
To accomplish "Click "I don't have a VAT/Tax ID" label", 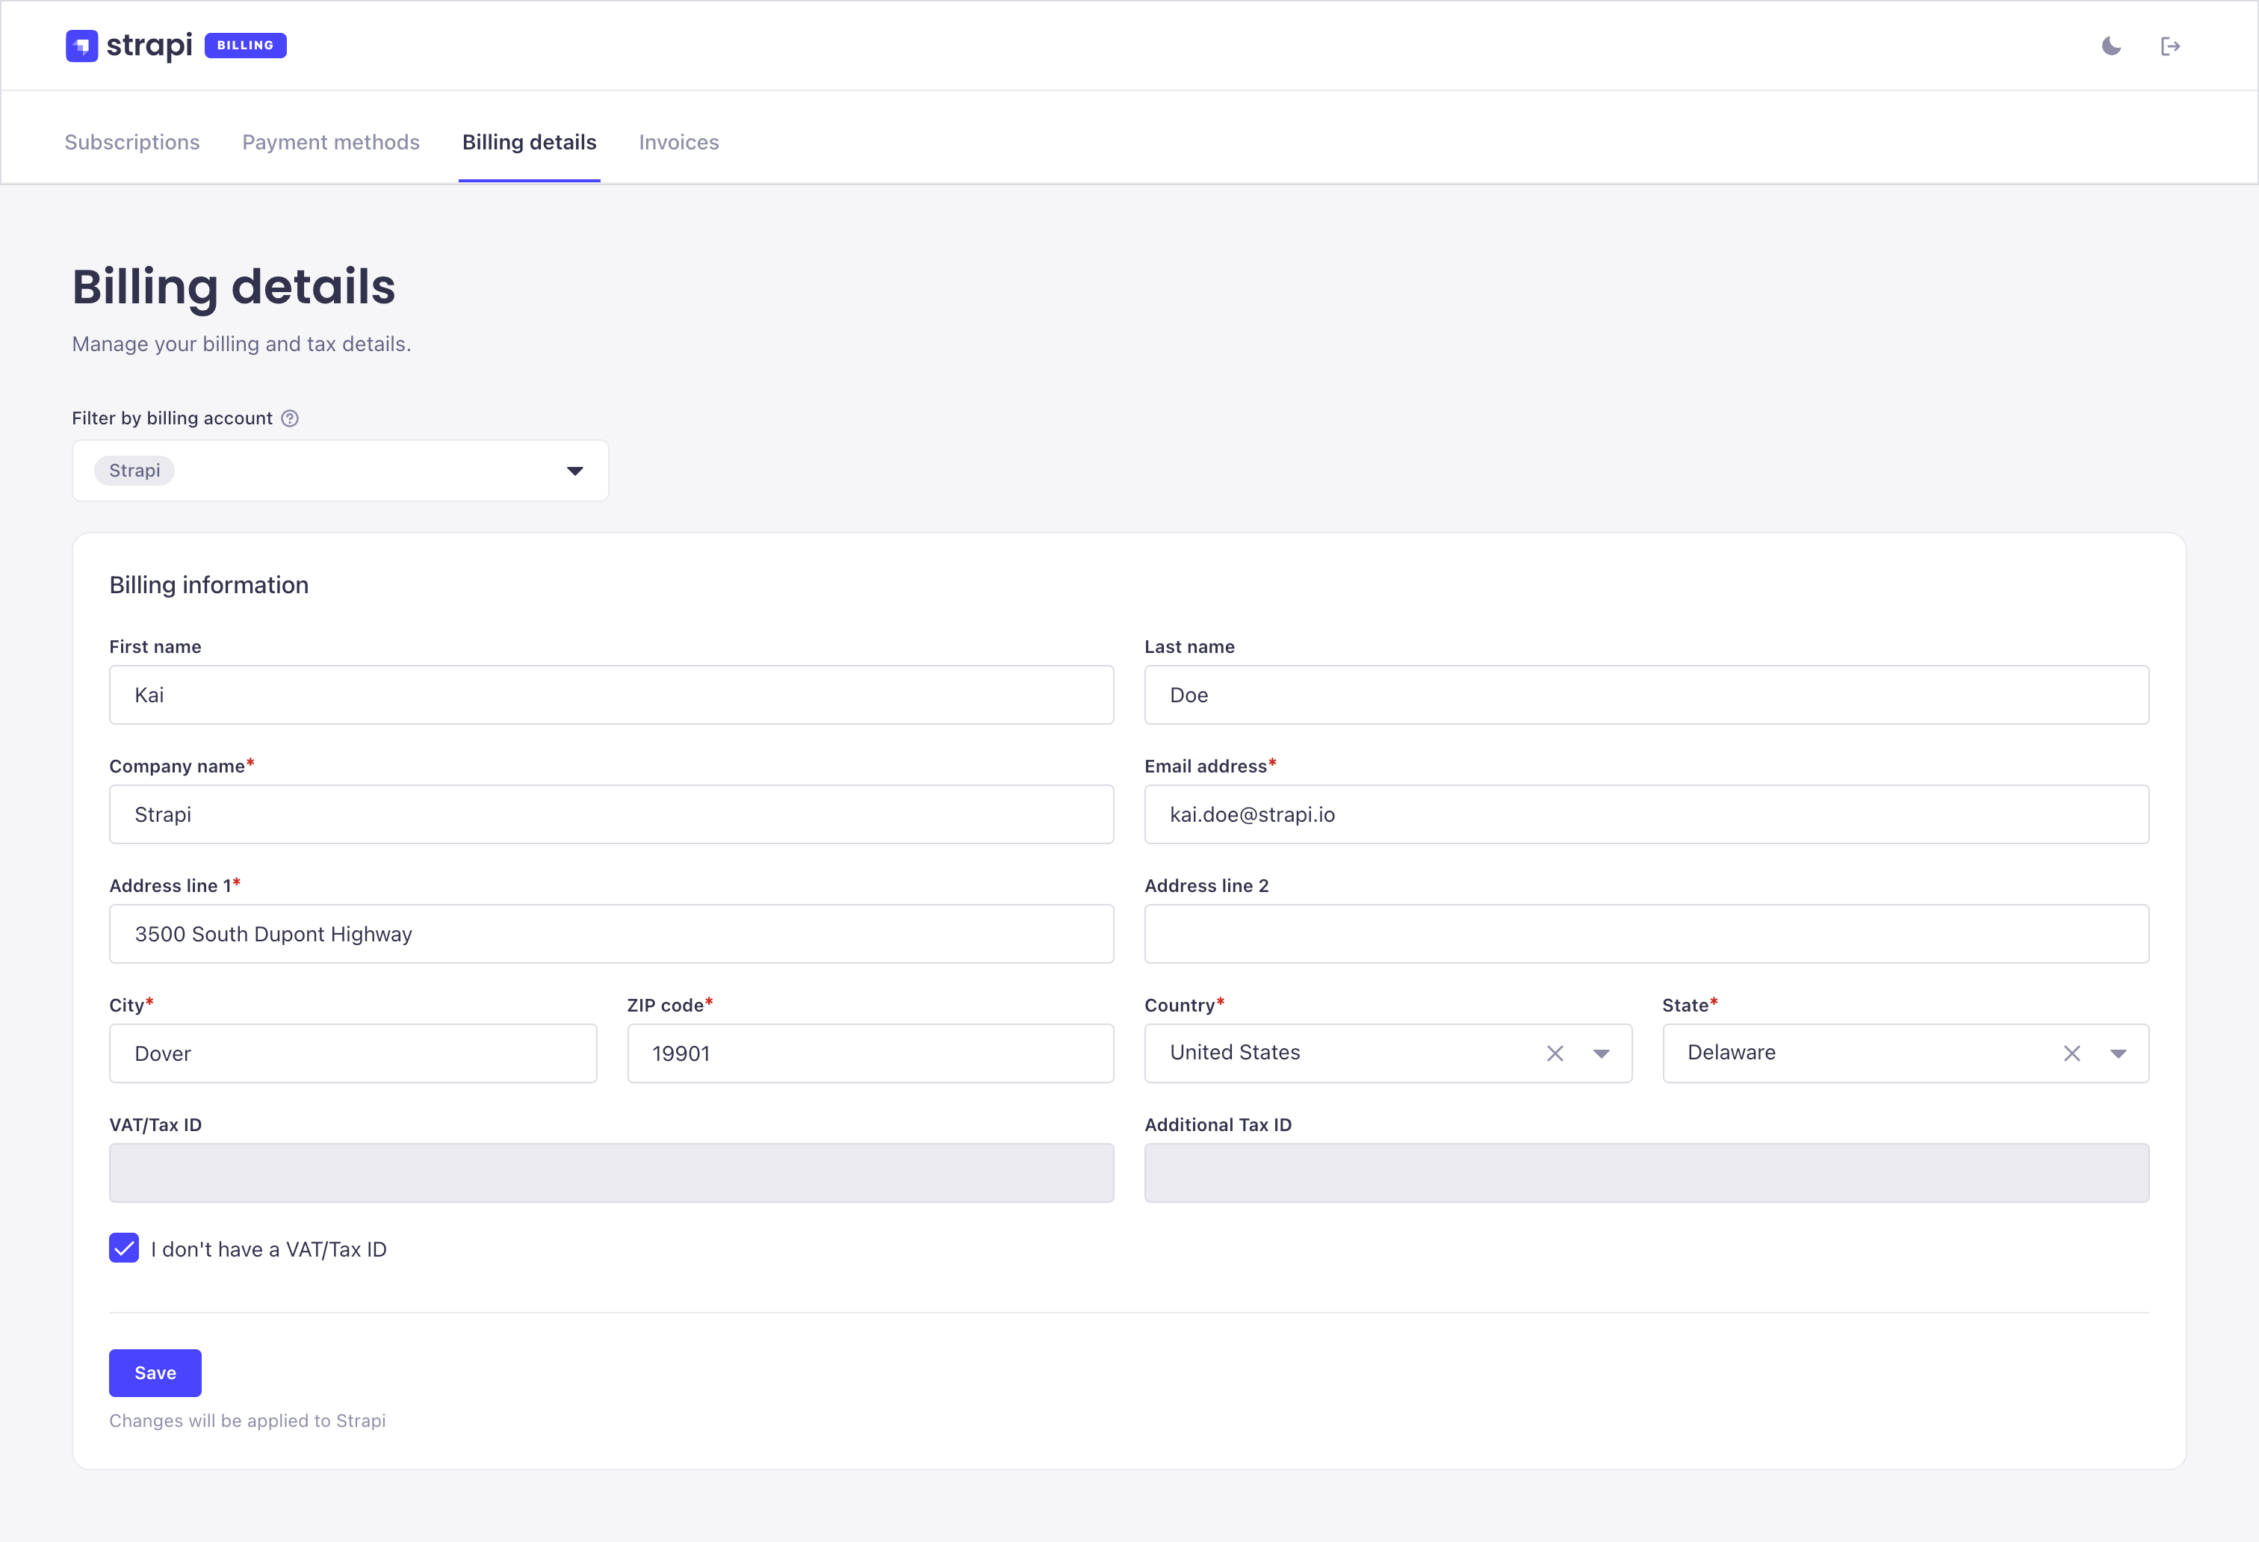I will pyautogui.click(x=268, y=1249).
